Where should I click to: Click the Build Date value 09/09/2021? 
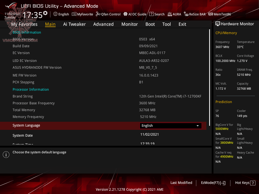pos(148,46)
